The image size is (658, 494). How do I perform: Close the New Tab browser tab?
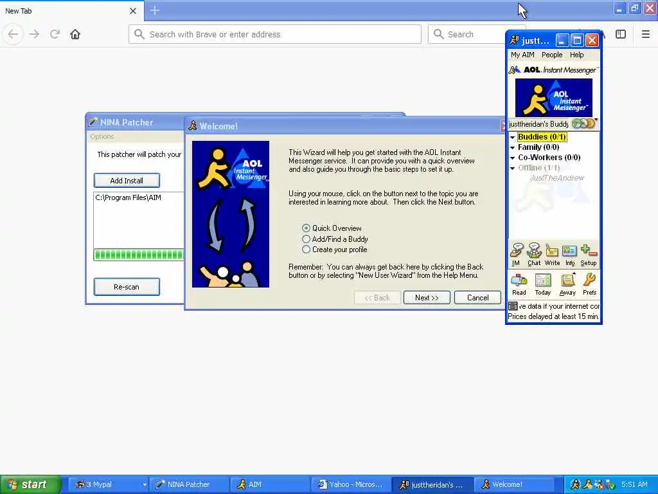click(133, 11)
